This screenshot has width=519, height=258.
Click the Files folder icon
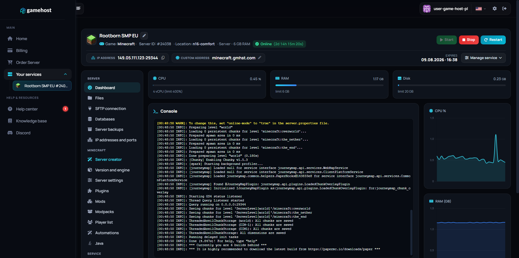[90, 98]
